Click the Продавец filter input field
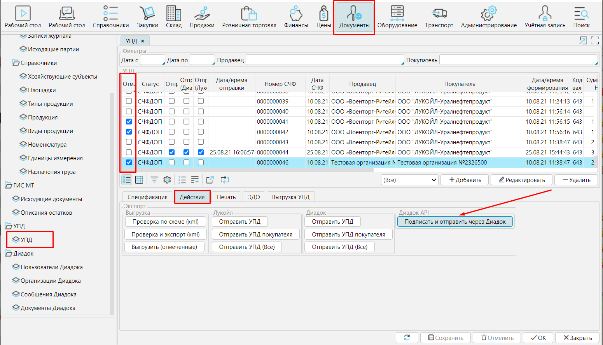The height and width of the screenshot is (345, 603). tap(325, 60)
